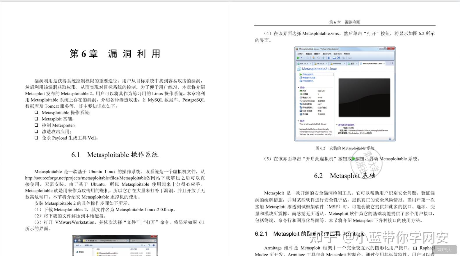Close the Metasploitable2-Linux tab in Figure 6.2
The width and height of the screenshot is (460, 256).
[x=384, y=63]
